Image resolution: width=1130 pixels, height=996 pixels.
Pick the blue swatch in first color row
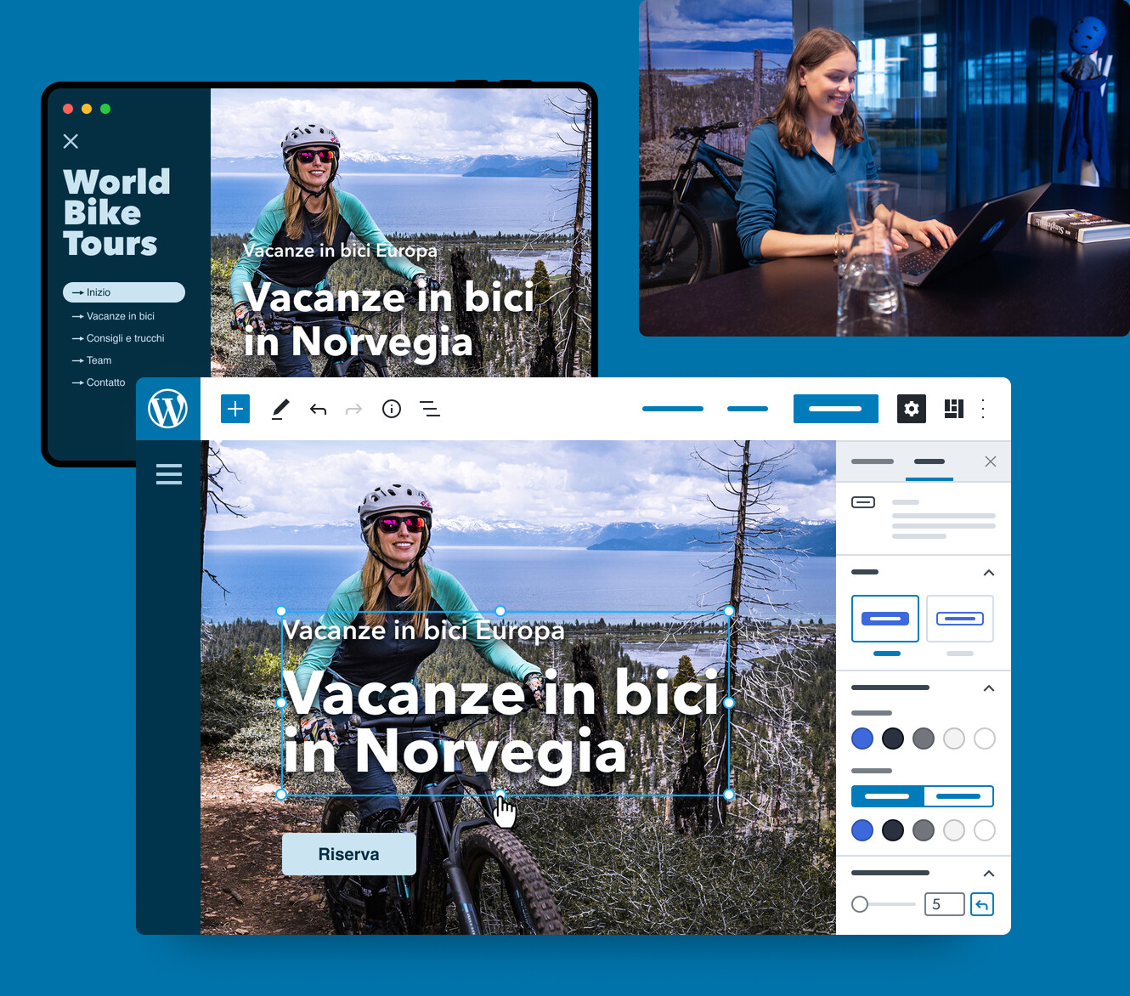pos(862,739)
